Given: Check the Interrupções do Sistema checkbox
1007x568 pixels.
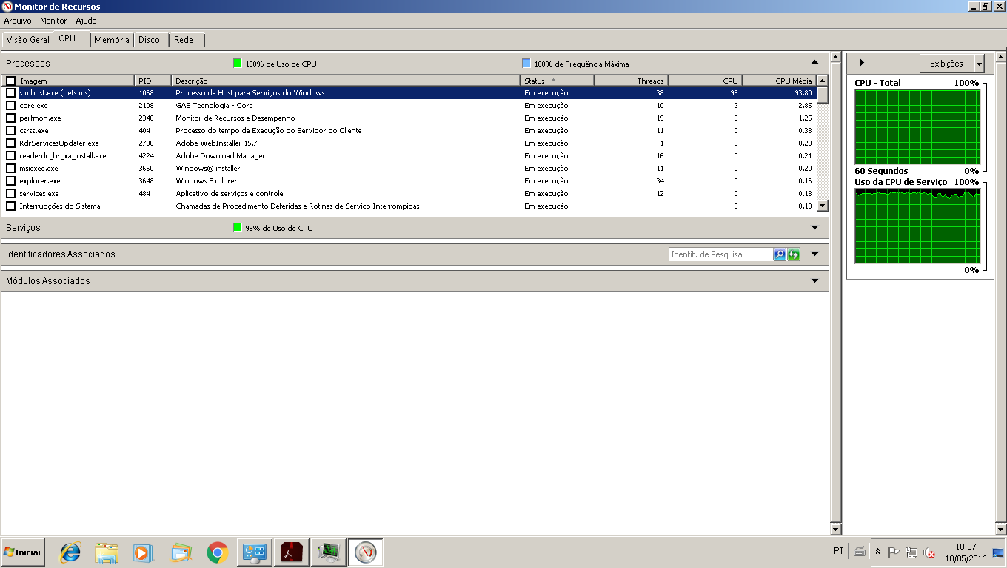Looking at the screenshot, I should point(10,206).
